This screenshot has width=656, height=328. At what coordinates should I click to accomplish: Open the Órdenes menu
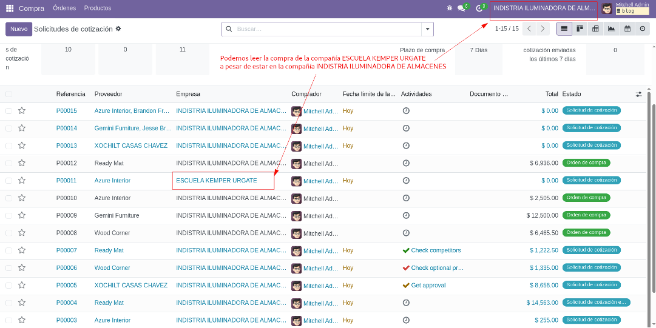(x=64, y=8)
